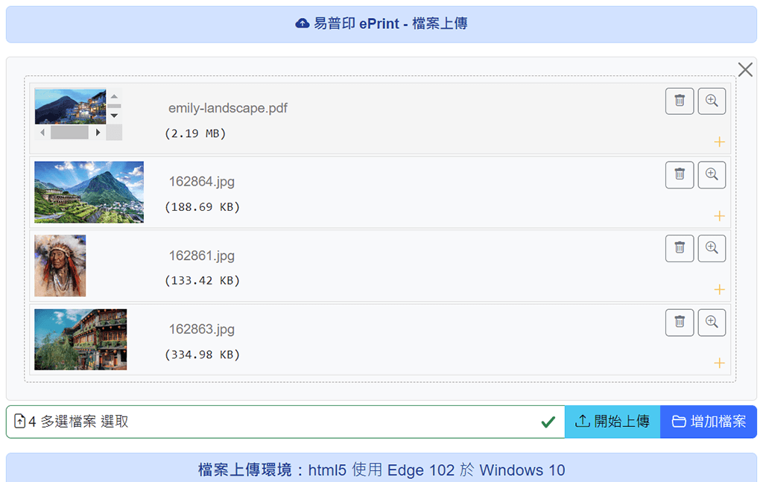Zoom in on 162863.jpg preview
The image size is (763, 482).
[x=712, y=322]
